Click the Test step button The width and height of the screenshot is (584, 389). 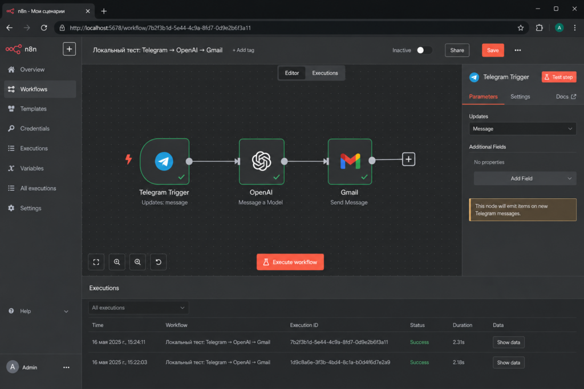tap(559, 77)
